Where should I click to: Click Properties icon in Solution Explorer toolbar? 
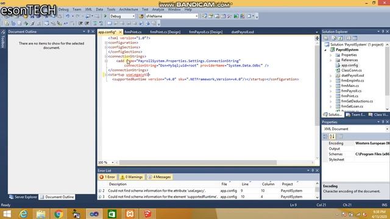326,38
